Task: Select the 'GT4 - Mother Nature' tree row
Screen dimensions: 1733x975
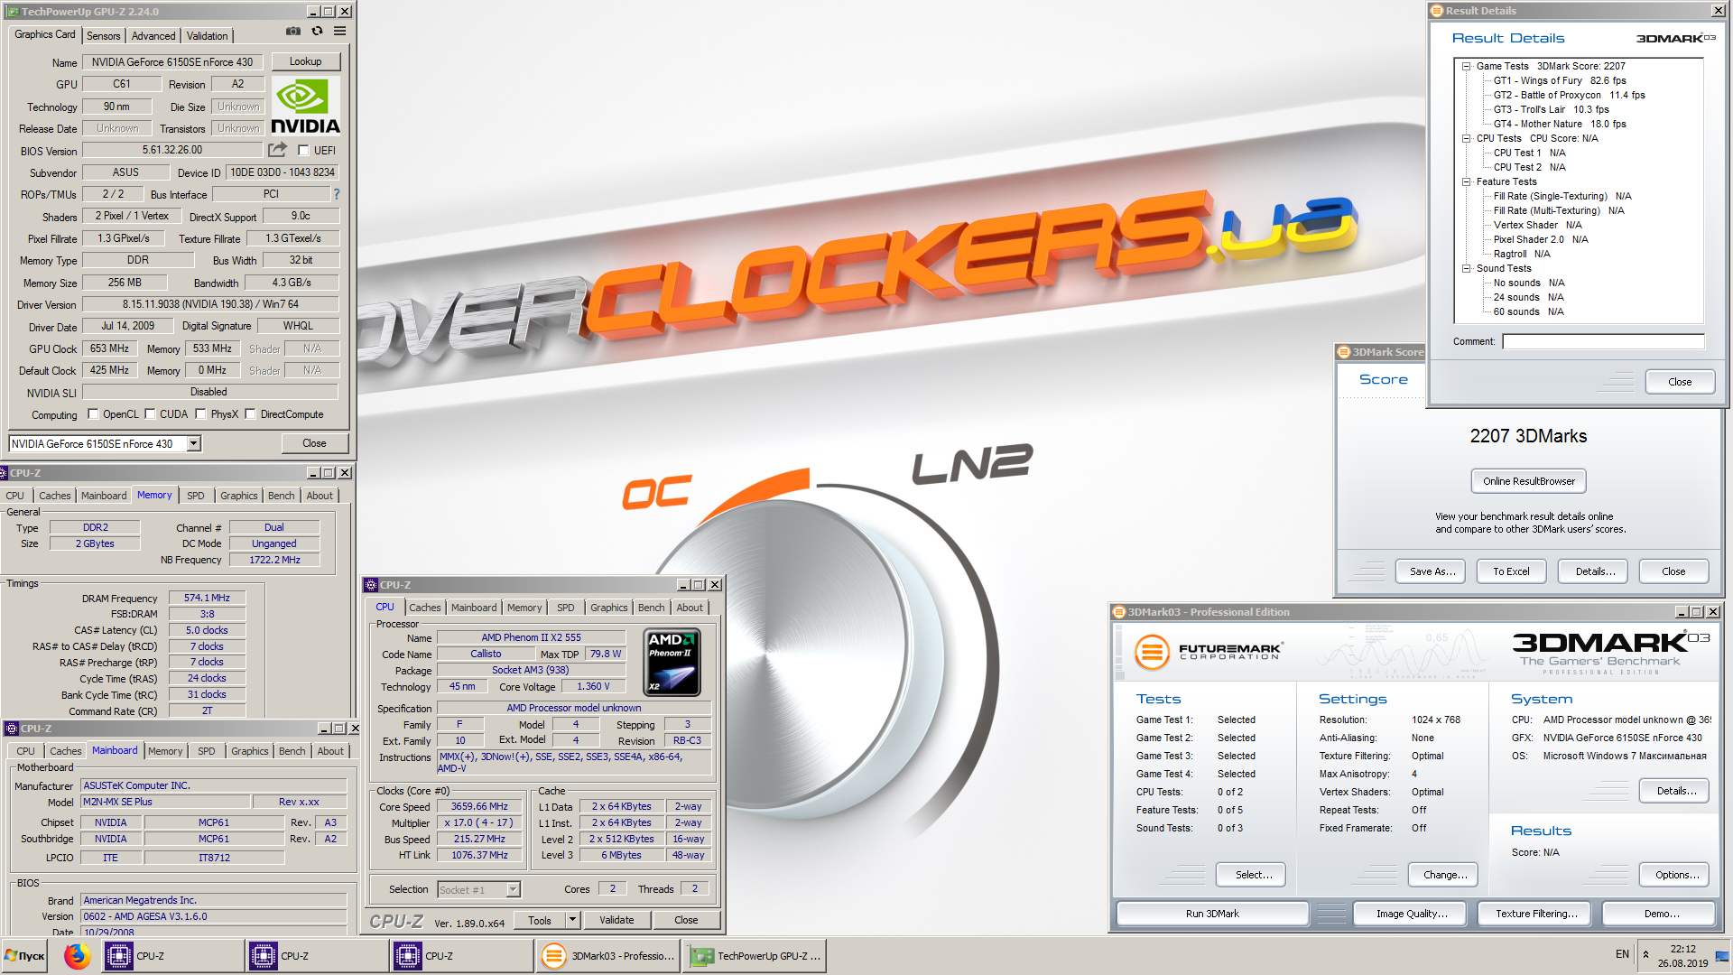Action: (1560, 124)
